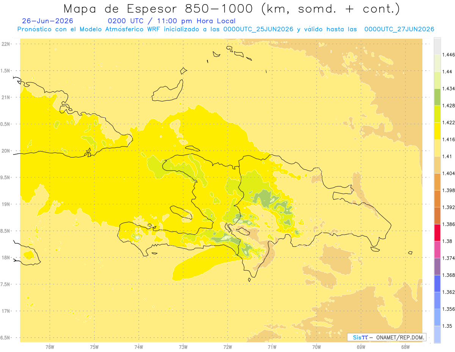
Task: Click colorbar value "1.446"
Action: (x=449, y=55)
